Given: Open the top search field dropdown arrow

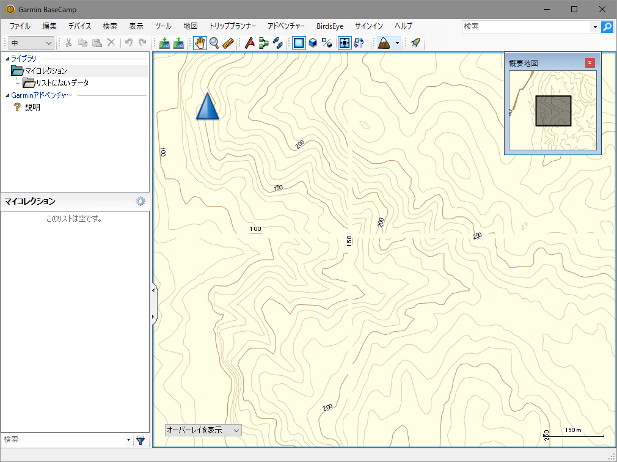Looking at the screenshot, I should [x=595, y=27].
